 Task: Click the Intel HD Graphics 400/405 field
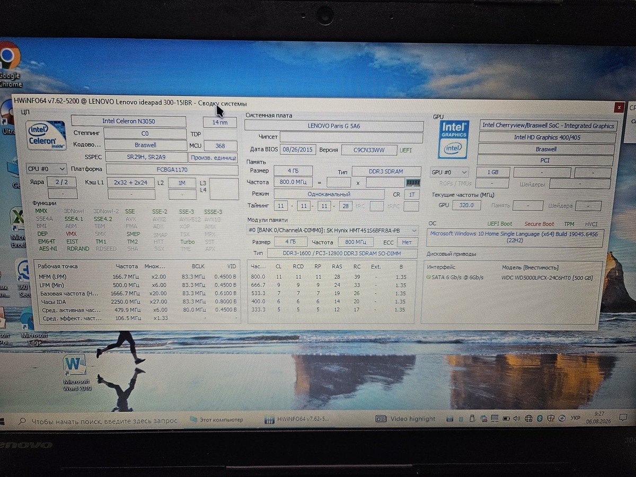click(546, 137)
